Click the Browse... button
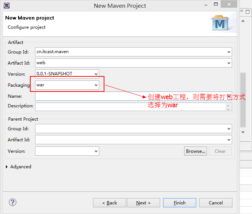This screenshot has height=214, width=252. (x=195, y=151)
